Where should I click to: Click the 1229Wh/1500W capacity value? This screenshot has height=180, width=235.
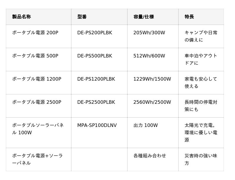(152, 79)
